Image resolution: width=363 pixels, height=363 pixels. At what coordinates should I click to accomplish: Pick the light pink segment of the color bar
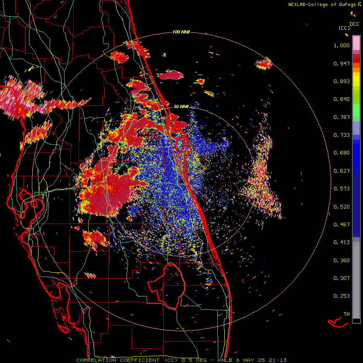(356, 43)
